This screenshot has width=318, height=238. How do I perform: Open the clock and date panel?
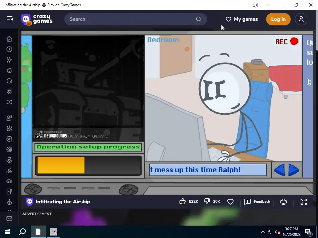click(291, 232)
